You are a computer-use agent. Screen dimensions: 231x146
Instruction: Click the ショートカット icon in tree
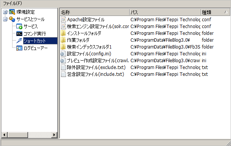pyautogui.click(x=19, y=41)
